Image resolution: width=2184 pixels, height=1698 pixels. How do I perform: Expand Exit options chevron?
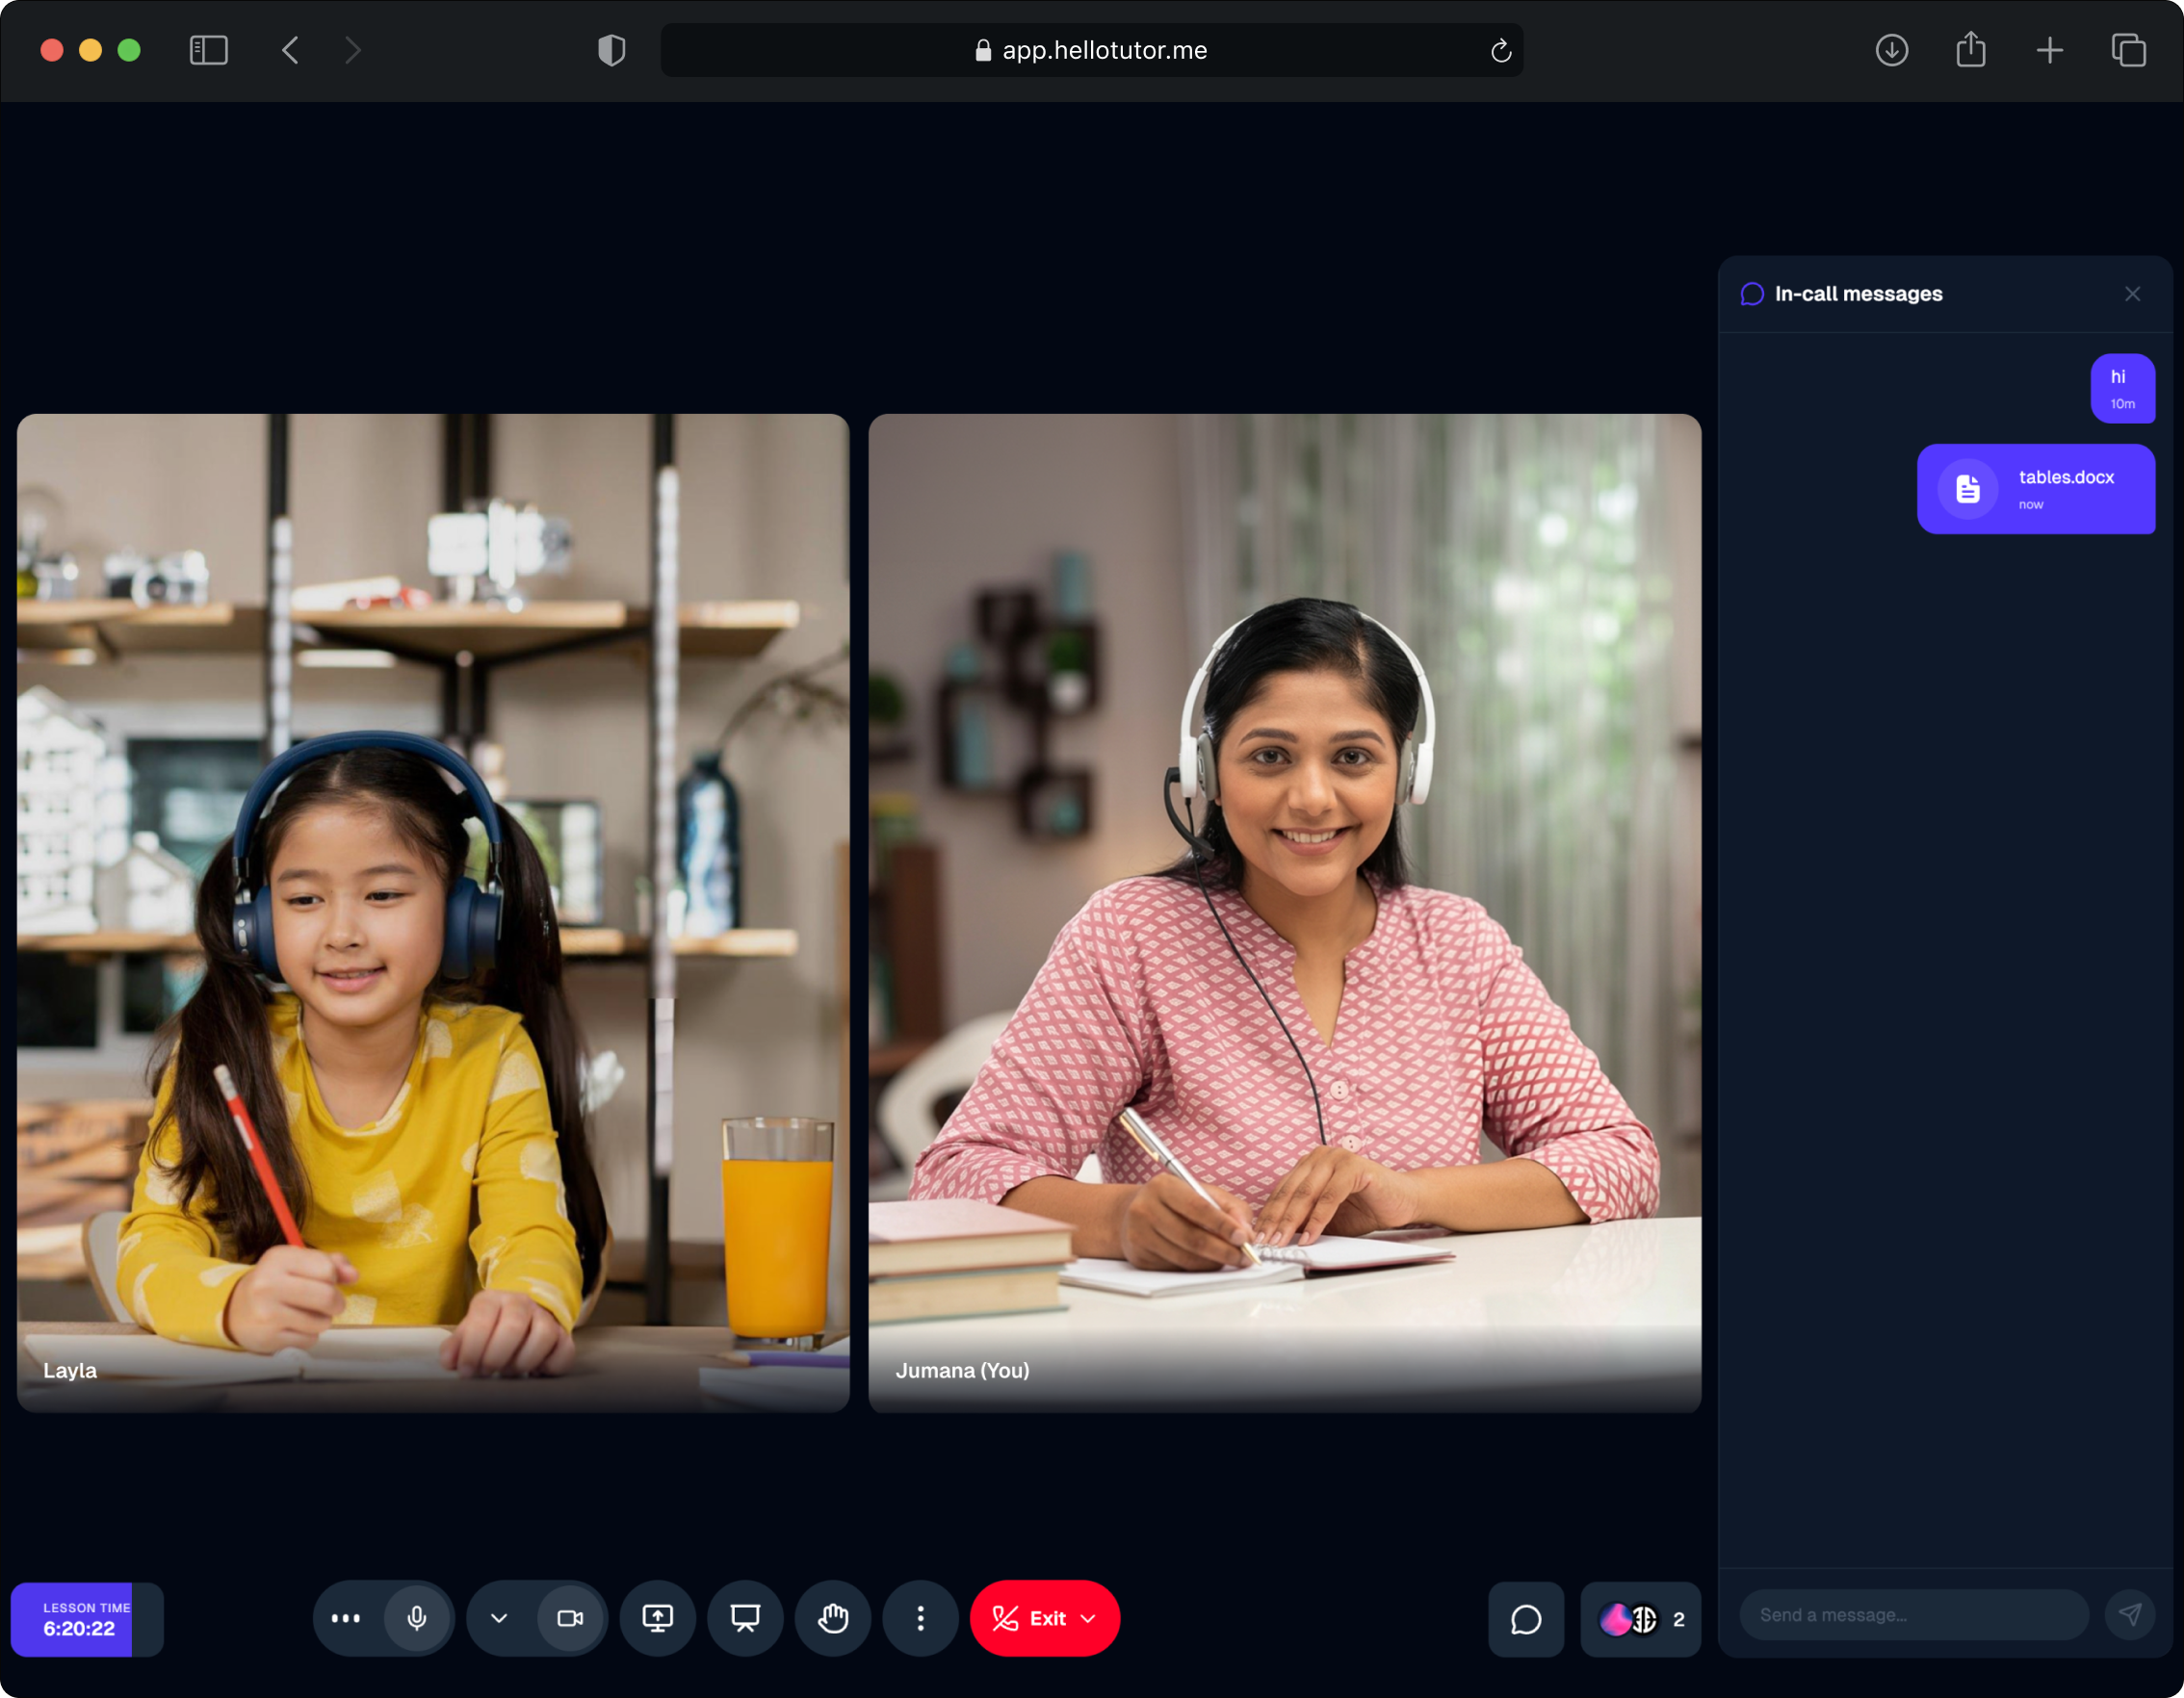point(1089,1618)
